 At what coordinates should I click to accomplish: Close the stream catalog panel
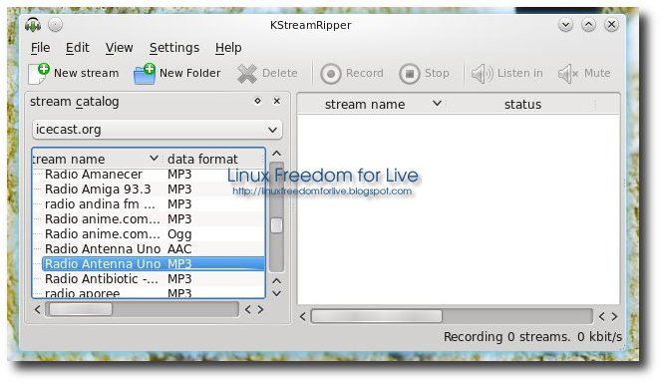277,101
